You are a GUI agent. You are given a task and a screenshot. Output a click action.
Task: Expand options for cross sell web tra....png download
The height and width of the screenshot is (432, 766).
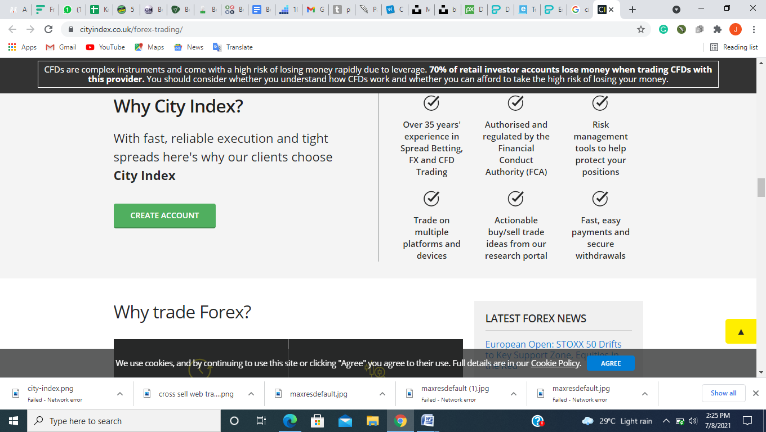coord(251,394)
